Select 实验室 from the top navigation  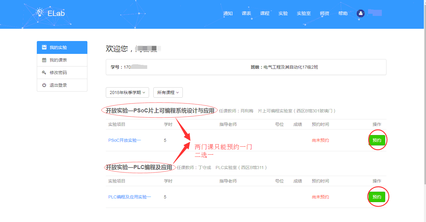click(304, 13)
